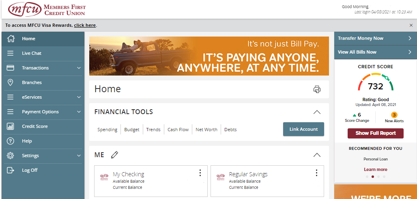The height and width of the screenshot is (199, 417).
Task: Click the Rating: Good label
Action: tap(376, 99)
